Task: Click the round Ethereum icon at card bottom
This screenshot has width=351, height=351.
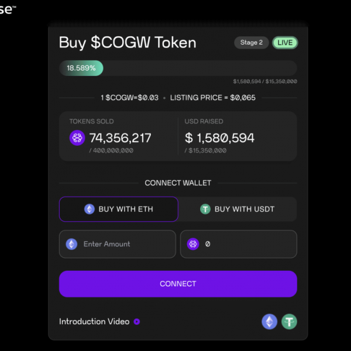Action: [x=270, y=322]
